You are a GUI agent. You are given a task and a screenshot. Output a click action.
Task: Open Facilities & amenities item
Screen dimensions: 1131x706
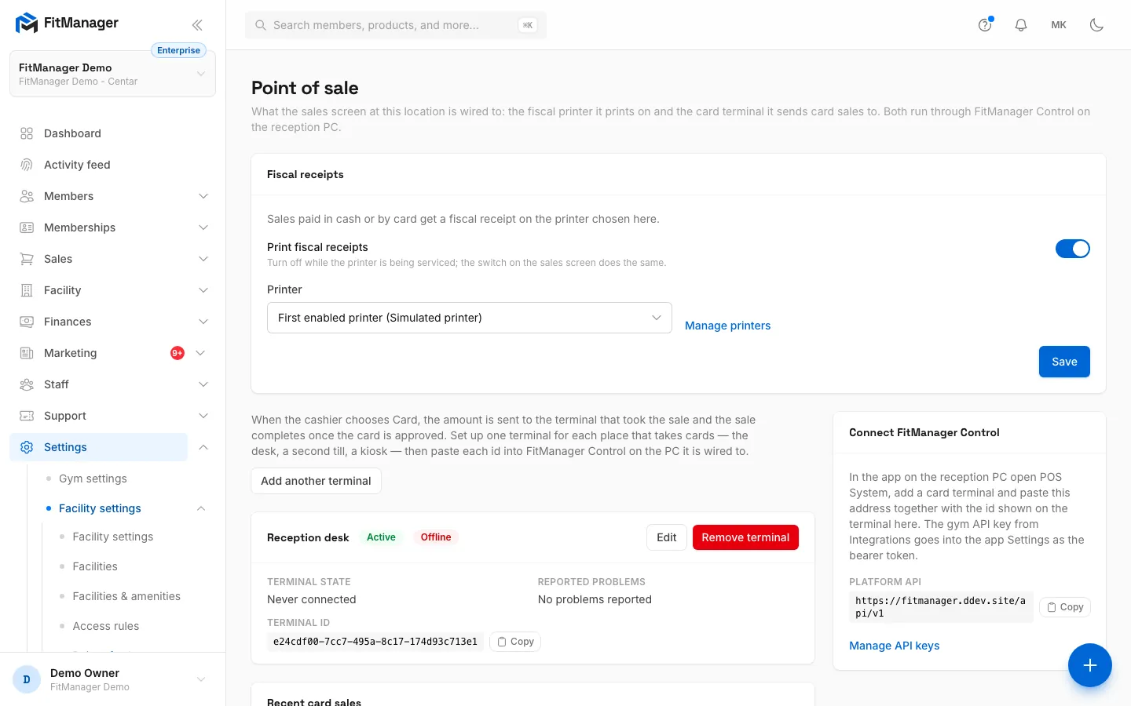126,596
